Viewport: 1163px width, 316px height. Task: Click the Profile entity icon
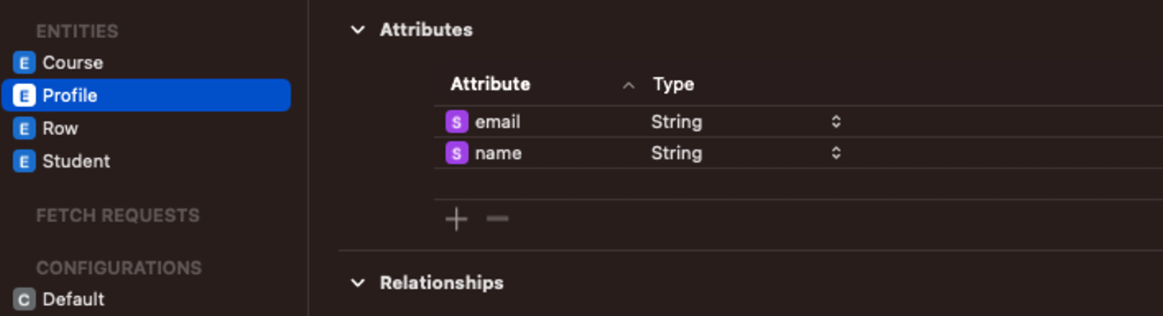click(x=24, y=95)
